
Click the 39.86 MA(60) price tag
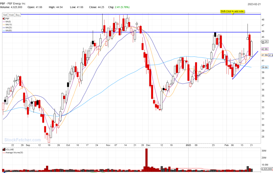click(x=265, y=67)
